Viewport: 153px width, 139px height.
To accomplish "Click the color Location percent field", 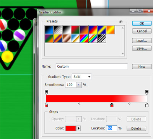I will [112, 128].
